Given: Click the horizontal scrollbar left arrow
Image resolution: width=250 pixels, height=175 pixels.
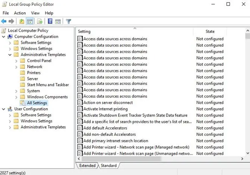Looking at the screenshot, I should [x=79, y=159].
